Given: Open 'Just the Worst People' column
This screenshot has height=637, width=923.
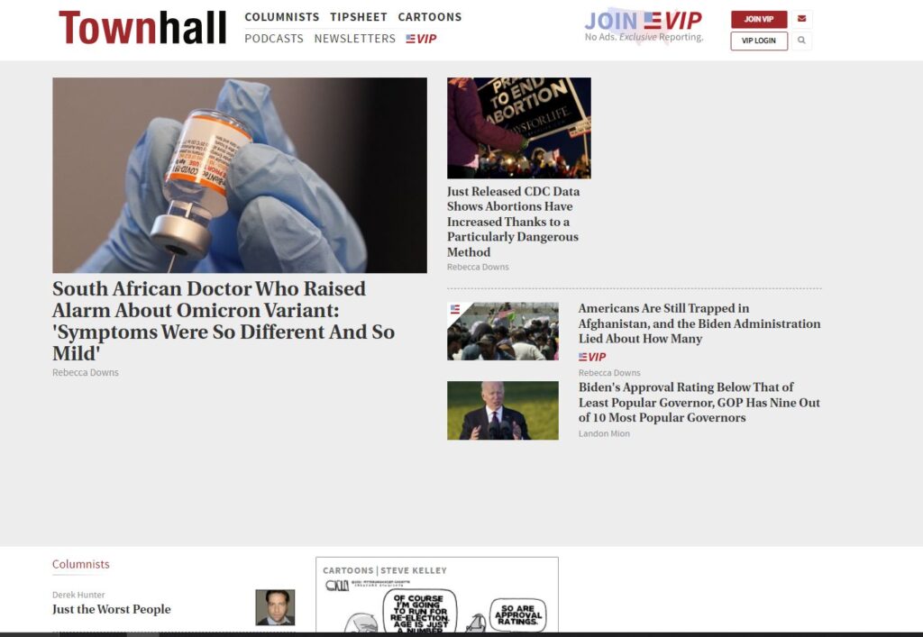Looking at the screenshot, I should [x=111, y=609].
